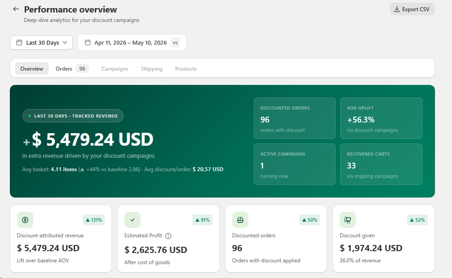Go back using the left arrow icon
Viewport: 452px width, 278px height.
click(16, 9)
